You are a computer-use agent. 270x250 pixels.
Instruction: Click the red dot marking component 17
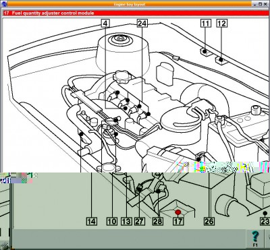tap(178, 212)
